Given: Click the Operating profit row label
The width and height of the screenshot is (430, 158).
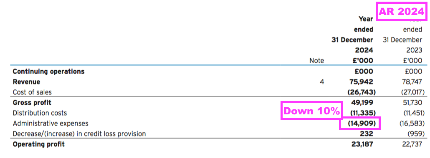Looking at the screenshot, I should tap(39, 144).
